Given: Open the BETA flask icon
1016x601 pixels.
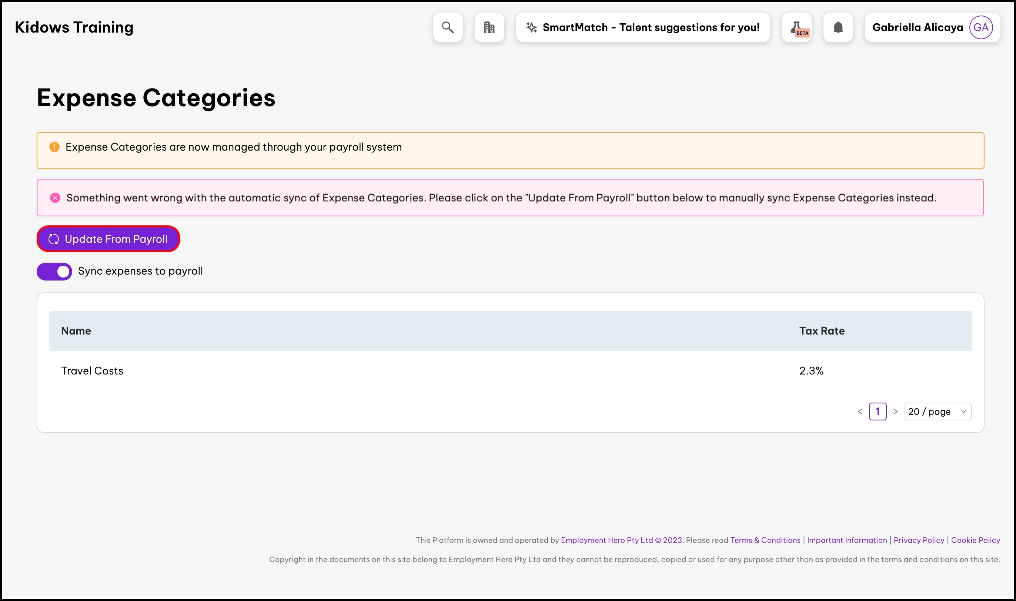Looking at the screenshot, I should (x=796, y=27).
